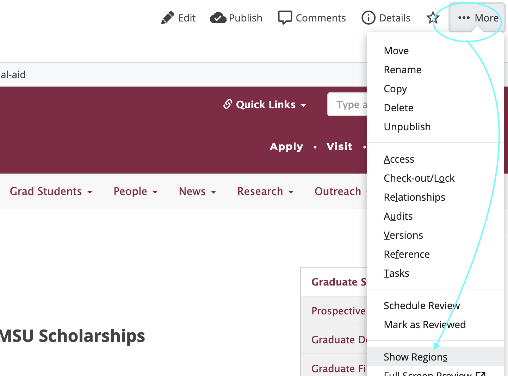Open Comments speech bubble icon
Screen dimensions: 508x376
click(285, 18)
